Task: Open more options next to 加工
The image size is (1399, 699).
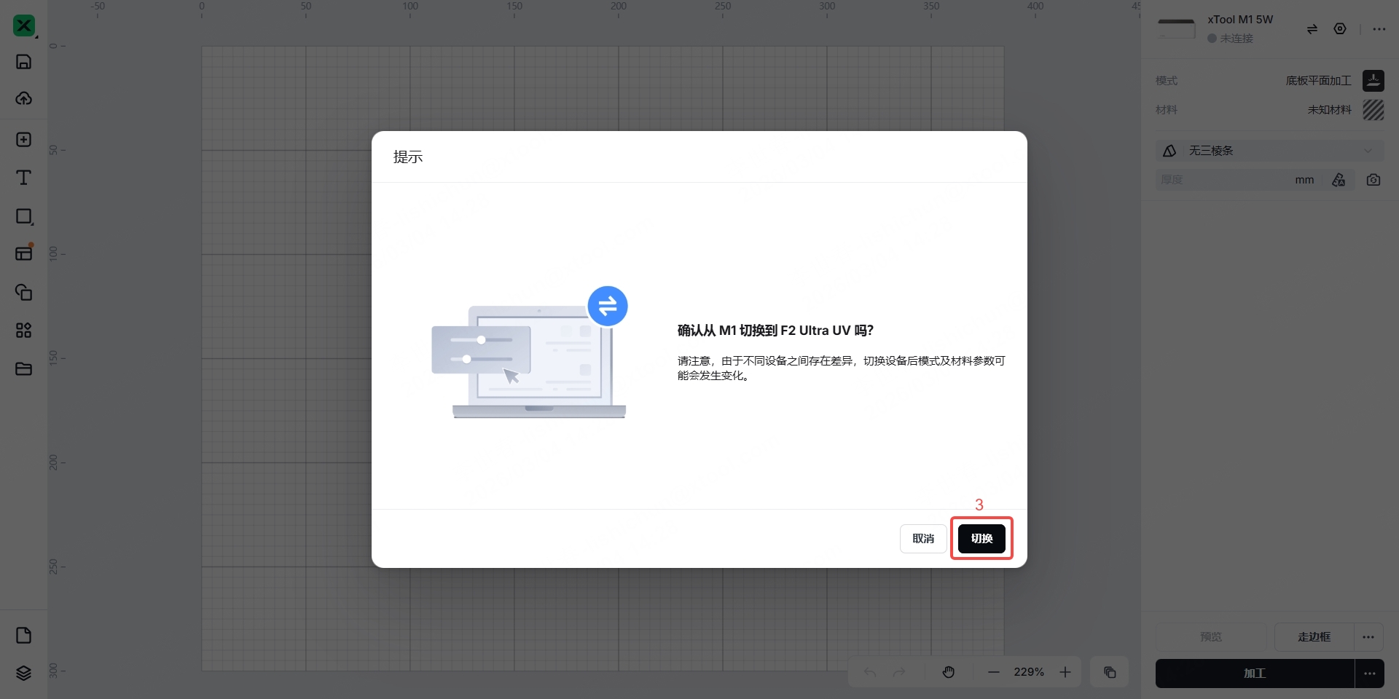Action: coord(1369,674)
